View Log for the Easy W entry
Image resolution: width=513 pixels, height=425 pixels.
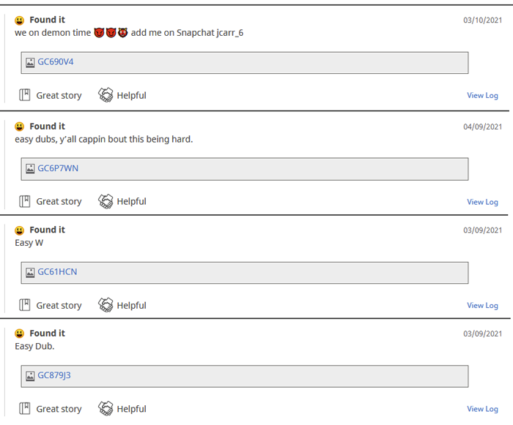pos(482,306)
